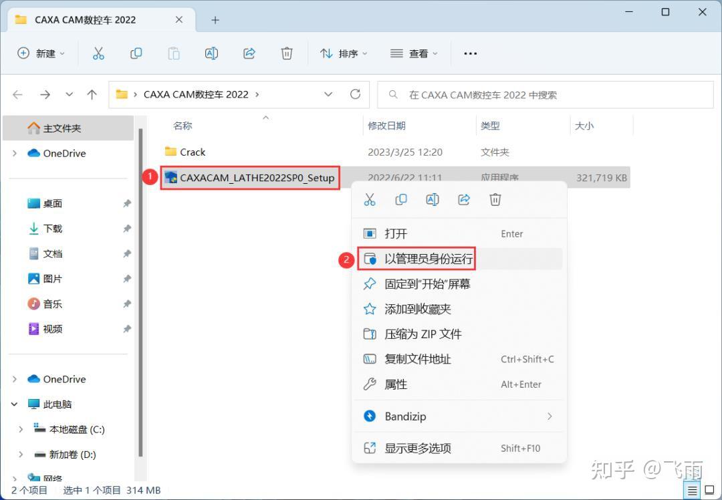Click the Copy icon in the toolbar
This screenshot has height=500, width=722.
point(136,53)
